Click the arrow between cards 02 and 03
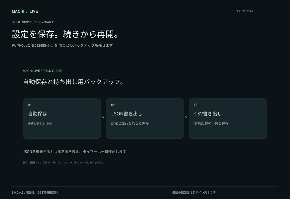The width and height of the screenshot is (290, 199). click(186, 117)
